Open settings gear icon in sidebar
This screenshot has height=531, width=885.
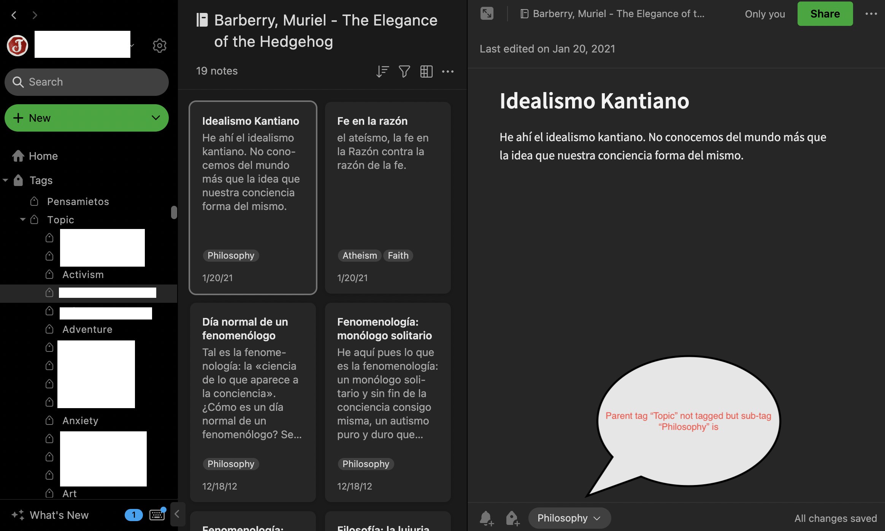[x=159, y=46]
